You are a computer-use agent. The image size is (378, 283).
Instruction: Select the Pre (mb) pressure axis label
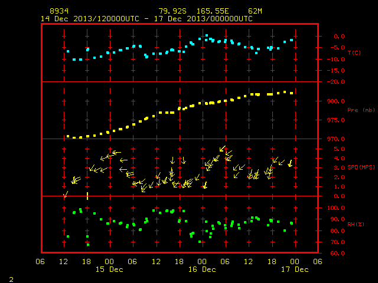click(361, 110)
